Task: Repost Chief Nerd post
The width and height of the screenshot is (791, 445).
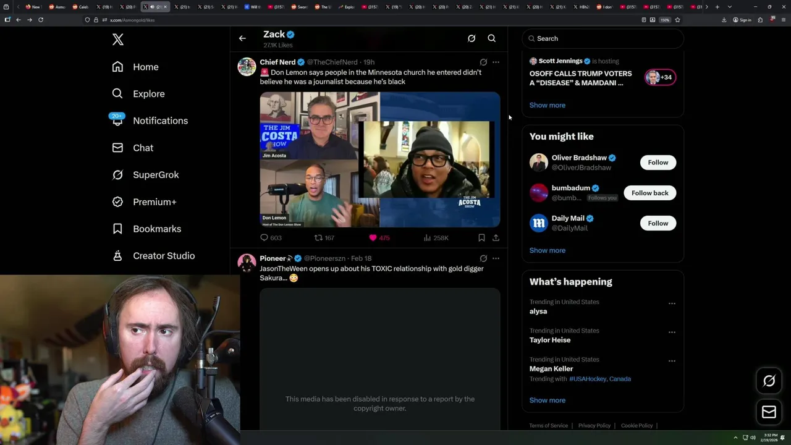Action: pyautogui.click(x=324, y=238)
